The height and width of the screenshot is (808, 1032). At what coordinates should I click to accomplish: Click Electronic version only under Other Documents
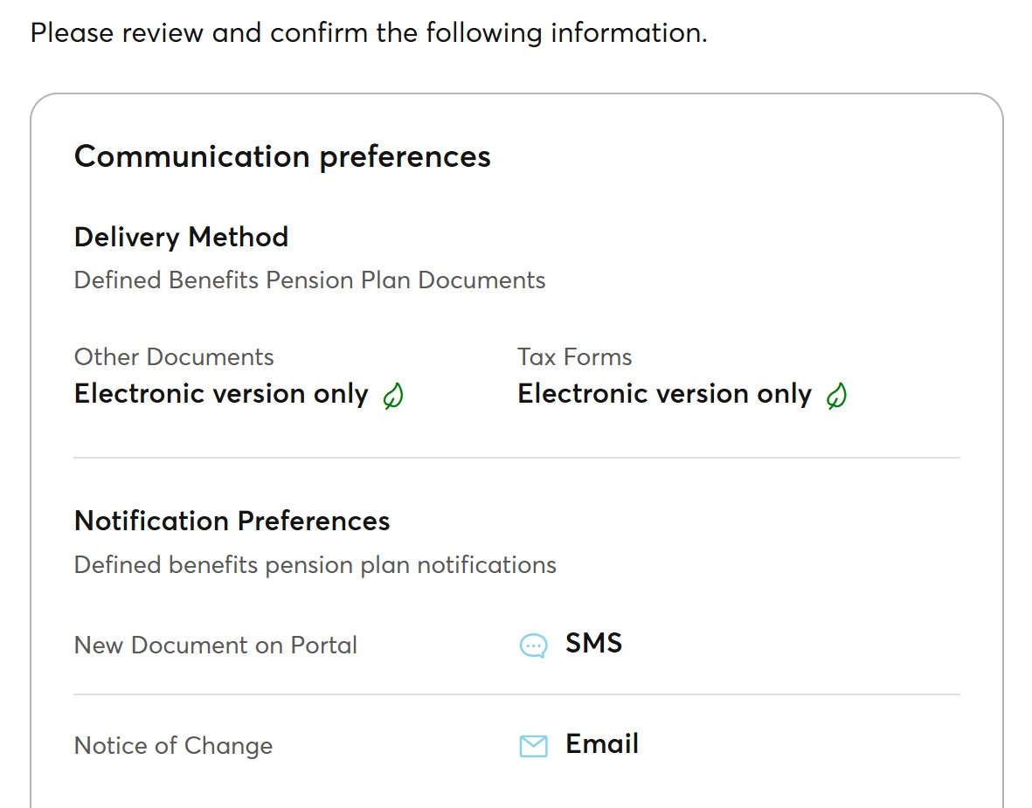coord(221,394)
